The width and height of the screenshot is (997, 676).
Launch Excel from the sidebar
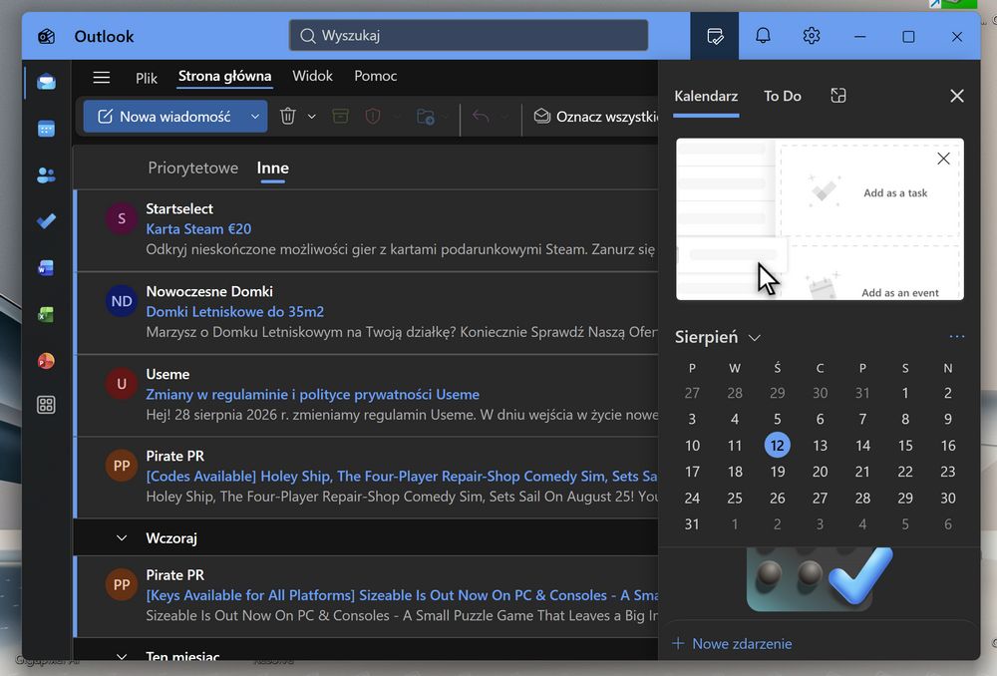[x=46, y=314]
